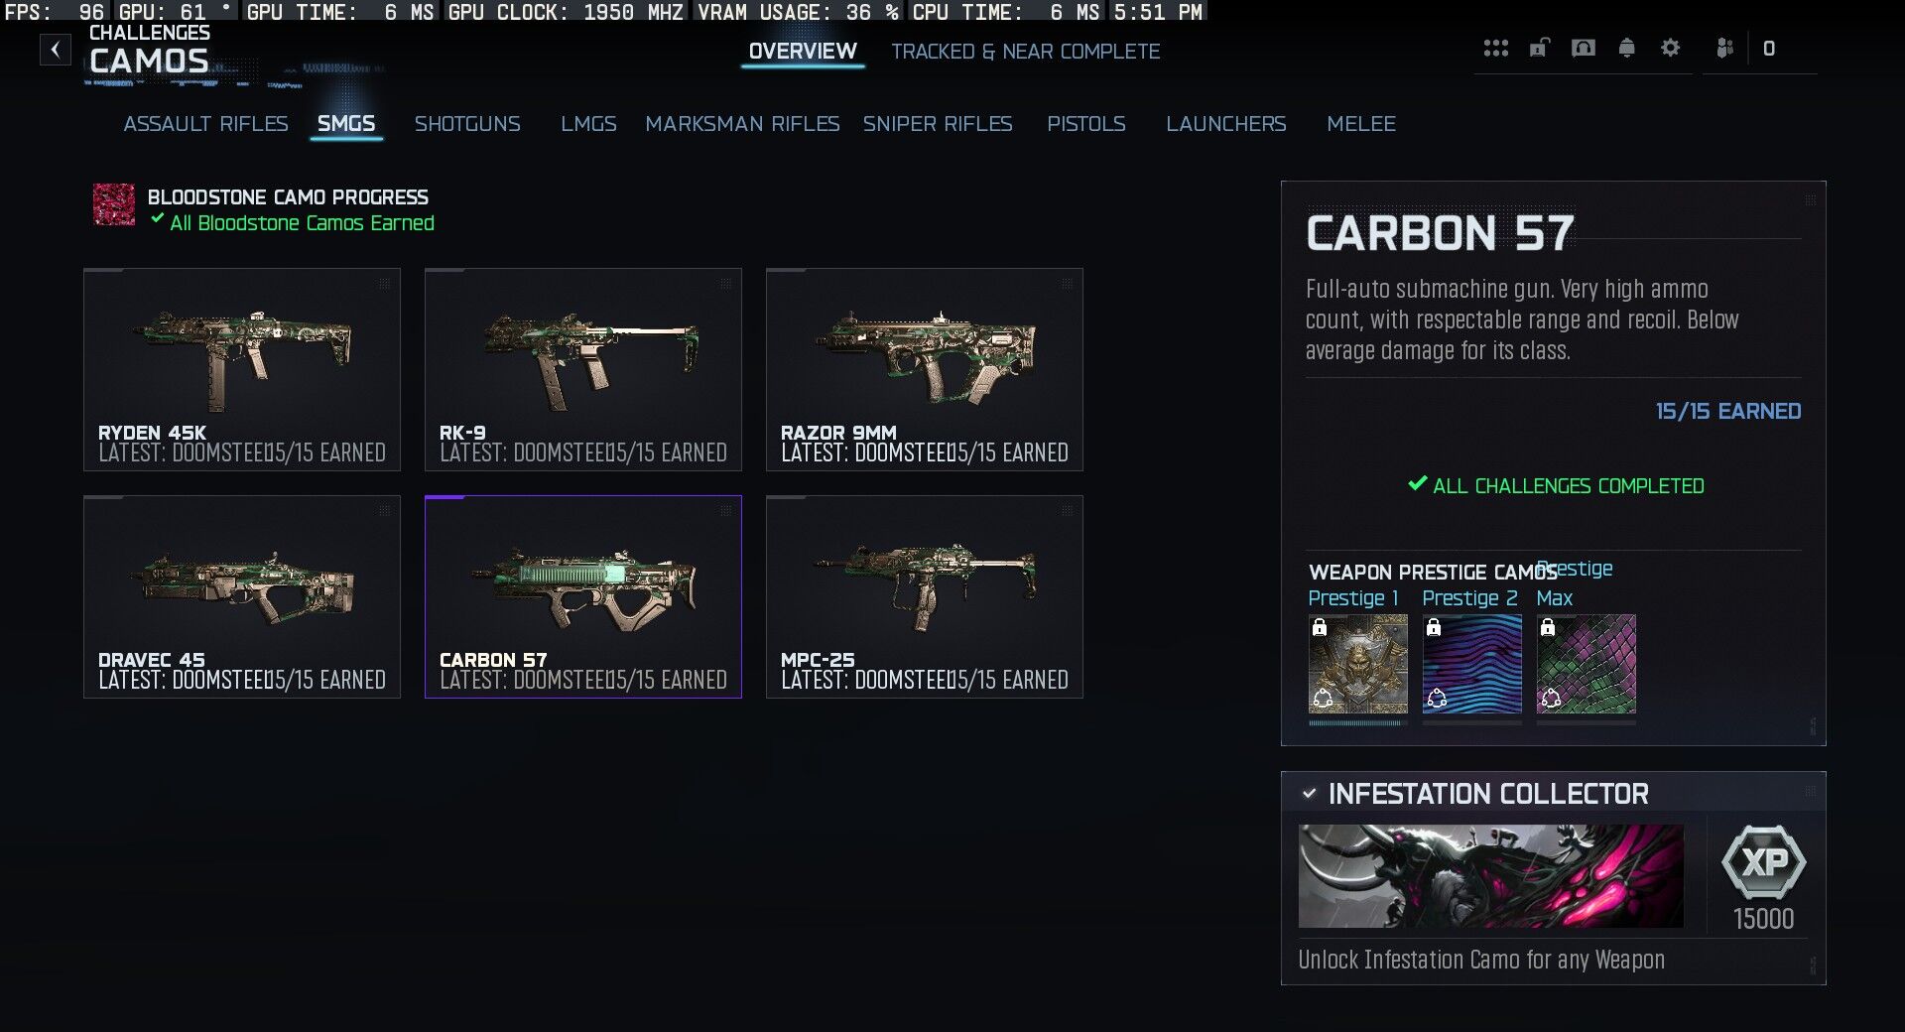Open the Razor 9mm weapon tile

pyautogui.click(x=925, y=369)
